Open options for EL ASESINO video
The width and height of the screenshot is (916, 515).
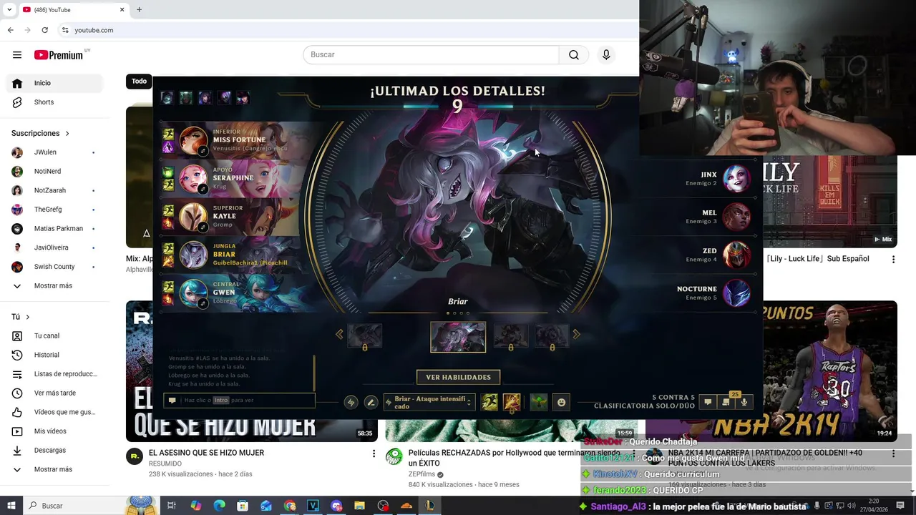click(374, 453)
